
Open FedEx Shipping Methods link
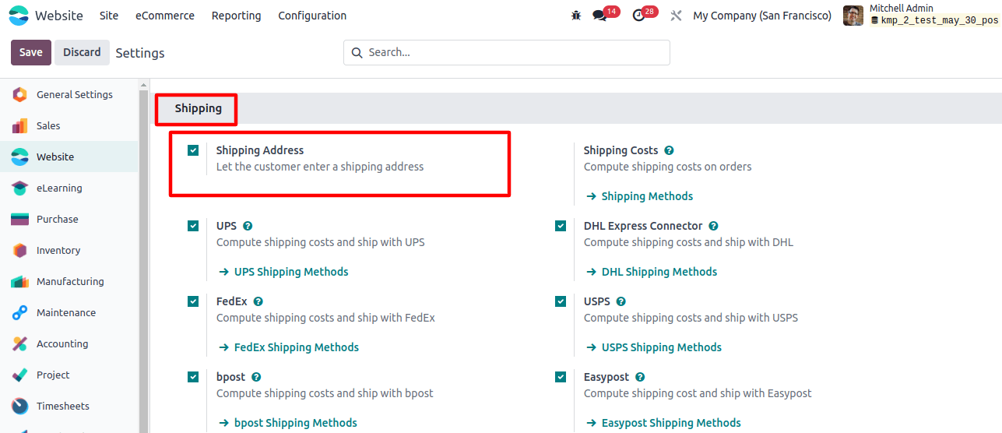(x=288, y=347)
